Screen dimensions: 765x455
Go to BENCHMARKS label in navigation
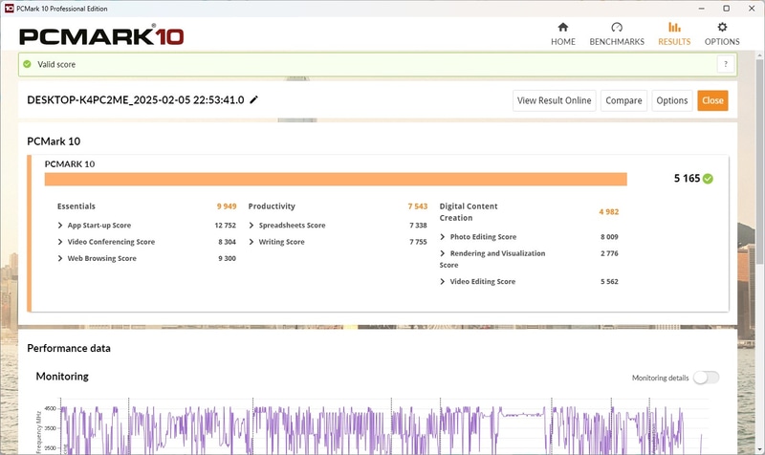[x=617, y=42]
